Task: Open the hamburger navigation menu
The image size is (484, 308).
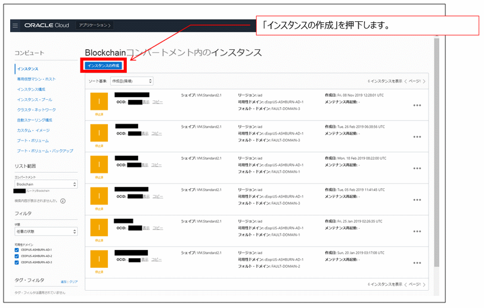Action: coord(16,26)
